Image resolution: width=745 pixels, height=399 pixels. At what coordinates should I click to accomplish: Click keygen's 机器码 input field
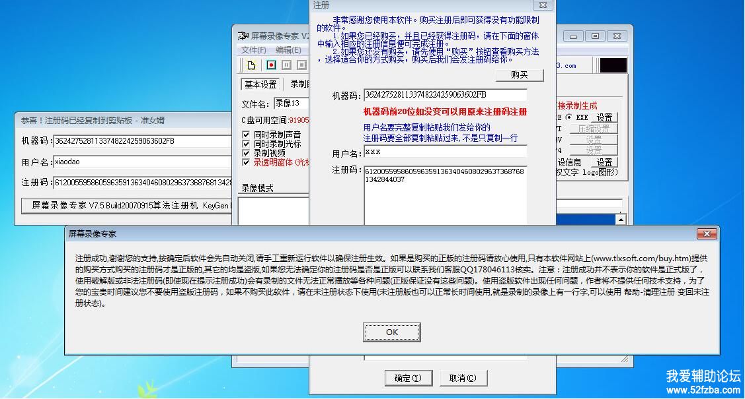(x=143, y=141)
